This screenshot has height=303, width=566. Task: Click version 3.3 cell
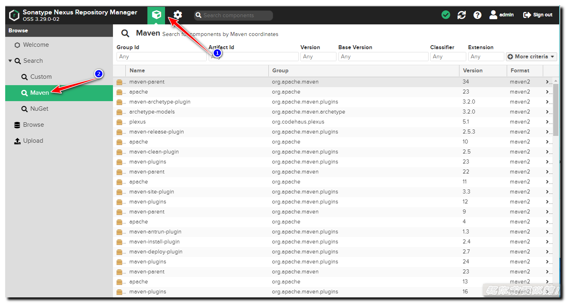pos(466,192)
